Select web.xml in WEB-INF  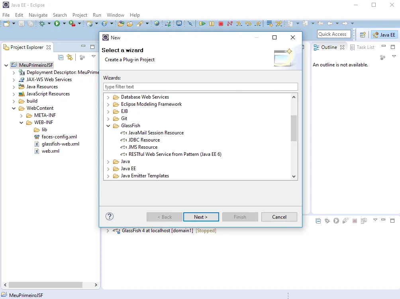(50, 151)
